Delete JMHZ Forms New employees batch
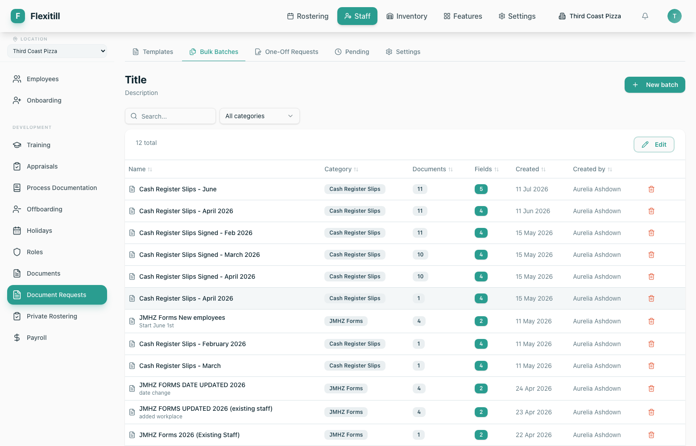Image resolution: width=696 pixels, height=446 pixels. click(651, 321)
